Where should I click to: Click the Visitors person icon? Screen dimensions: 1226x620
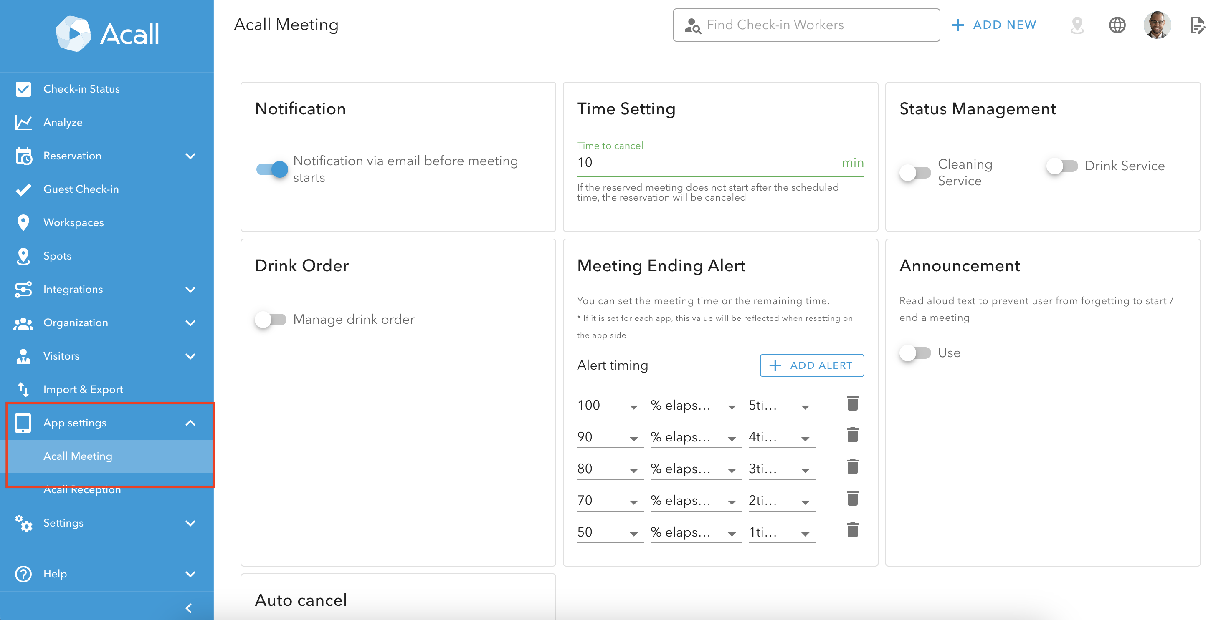coord(23,356)
